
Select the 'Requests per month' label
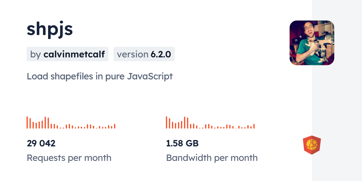click(x=69, y=158)
